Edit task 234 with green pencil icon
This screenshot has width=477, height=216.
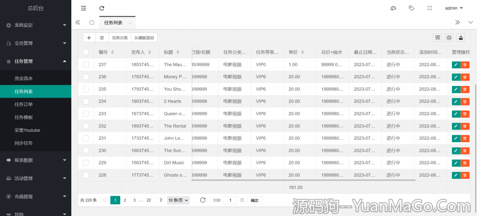(456, 101)
